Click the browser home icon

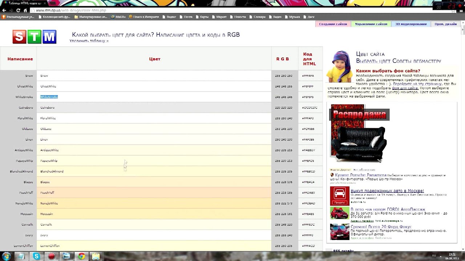point(25,11)
